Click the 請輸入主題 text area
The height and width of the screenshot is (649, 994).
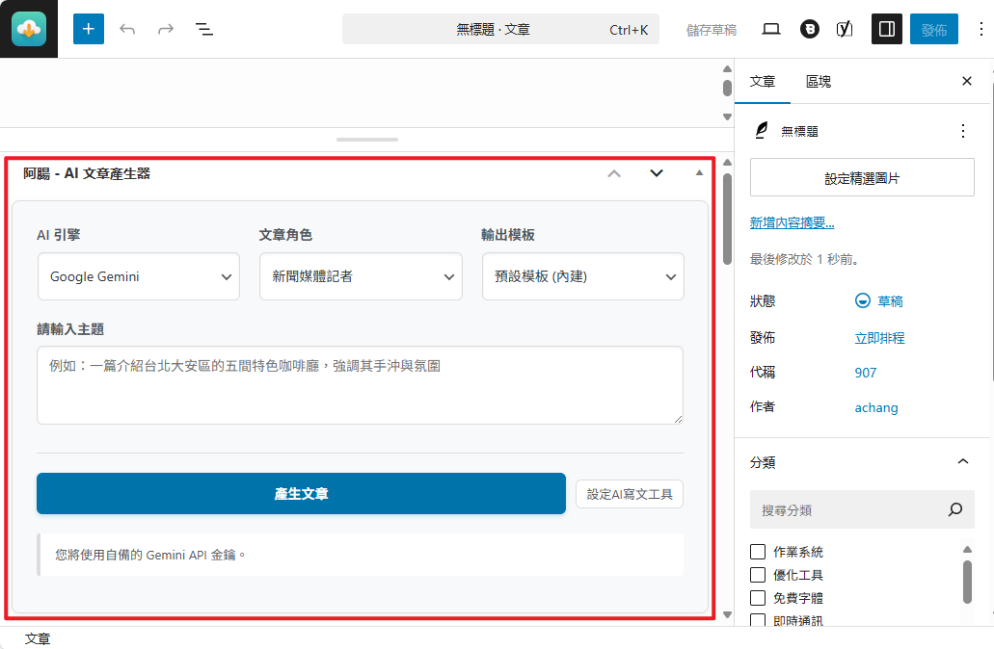point(360,385)
